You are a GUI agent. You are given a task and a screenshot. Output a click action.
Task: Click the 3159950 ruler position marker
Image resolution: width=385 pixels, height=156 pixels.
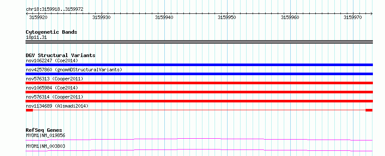227,17
